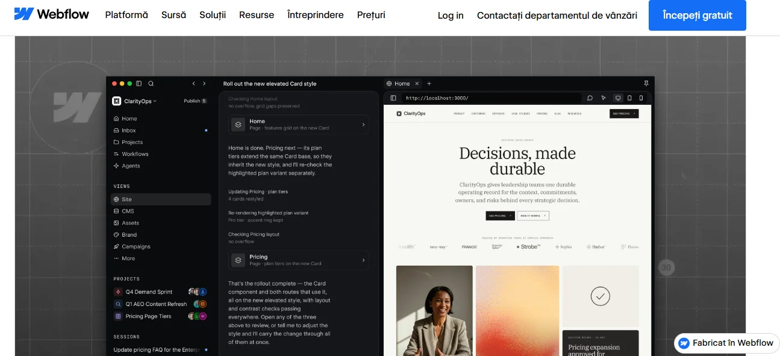Click the Q4 Demand Sprint lightning icon
The height and width of the screenshot is (356, 780).
(x=118, y=292)
